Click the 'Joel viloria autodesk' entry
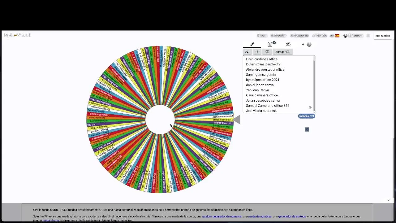This screenshot has height=223, width=396. pos(261,111)
